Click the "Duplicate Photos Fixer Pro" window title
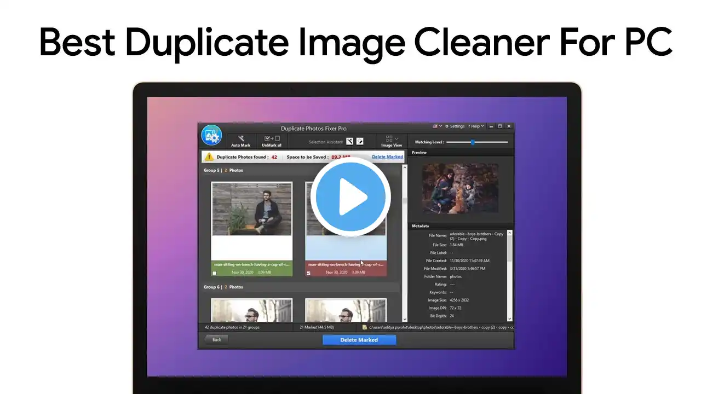Screen dimensions: 701x394 [314, 129]
